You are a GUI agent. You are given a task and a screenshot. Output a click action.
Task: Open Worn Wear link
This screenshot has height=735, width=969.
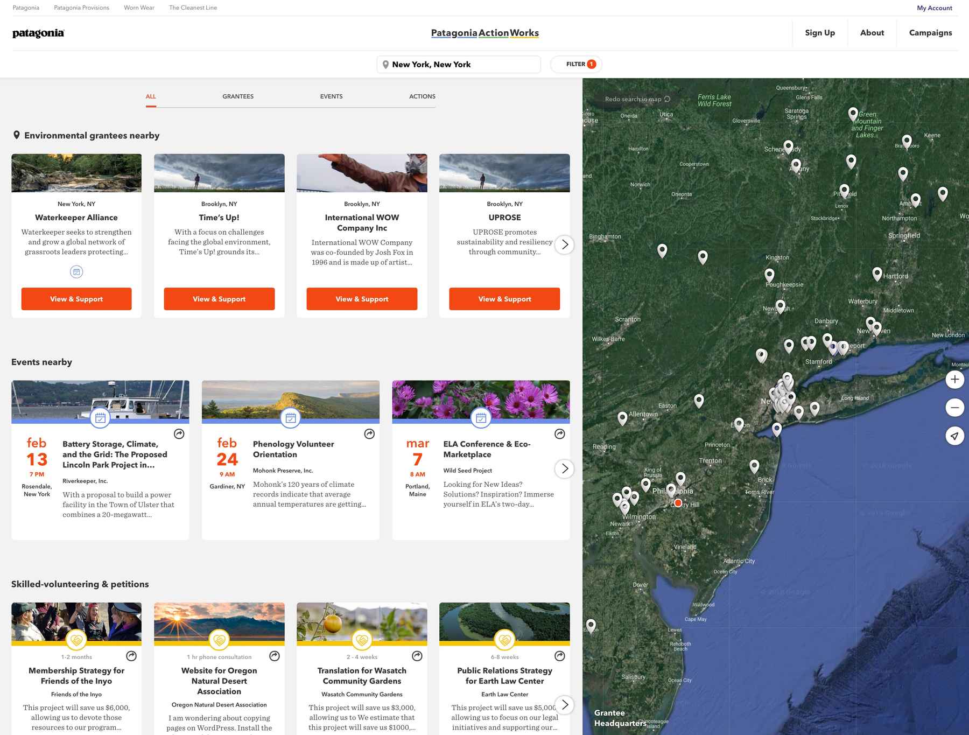pyautogui.click(x=139, y=8)
